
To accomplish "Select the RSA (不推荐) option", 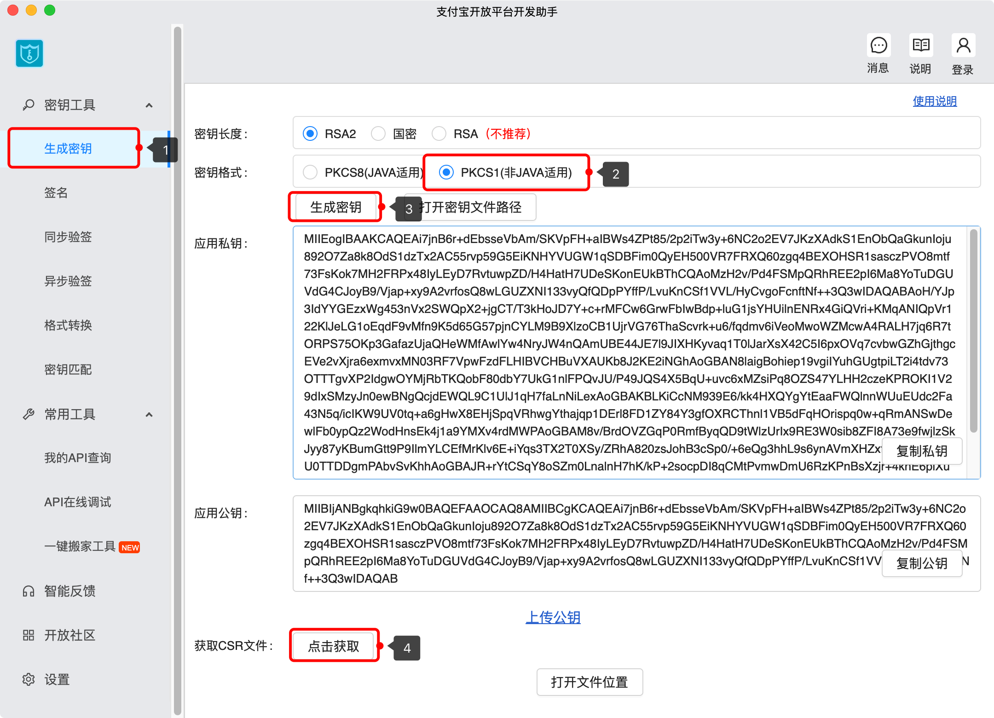I will [x=439, y=134].
